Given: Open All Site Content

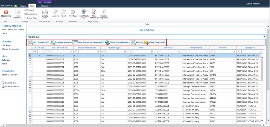Looking at the screenshot, I should 11,87.
